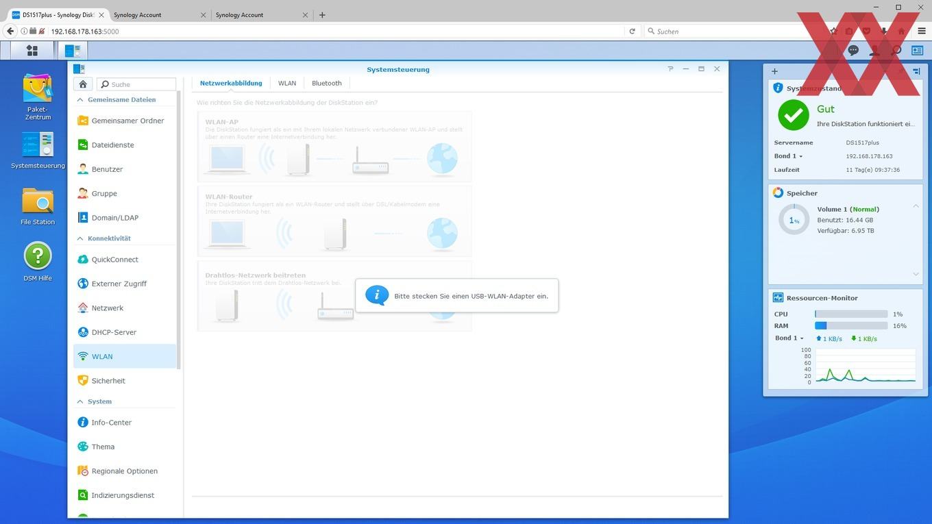Image resolution: width=932 pixels, height=524 pixels.
Task: Open Netzwerk settings
Action: tap(125, 308)
